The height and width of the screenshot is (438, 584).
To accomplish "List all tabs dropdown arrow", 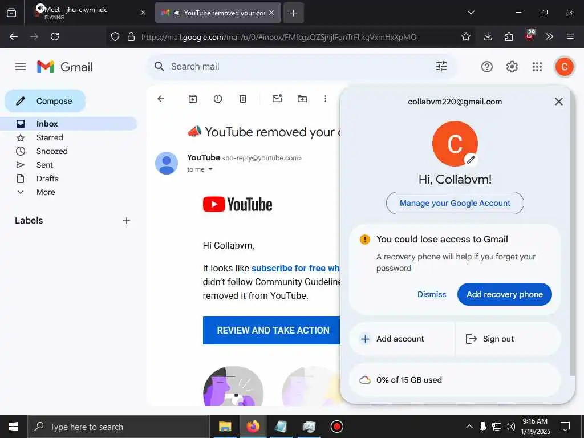I will 471,13.
